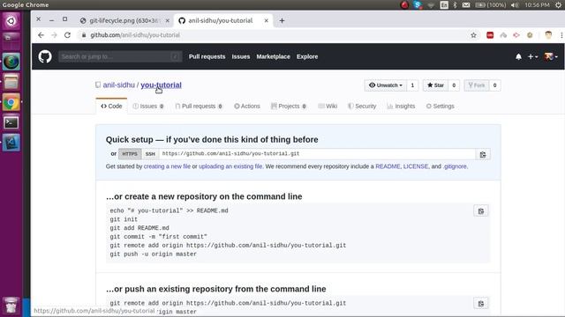This screenshot has width=565, height=317.
Task: Copy the quick setup repository URL
Action: (x=483, y=155)
